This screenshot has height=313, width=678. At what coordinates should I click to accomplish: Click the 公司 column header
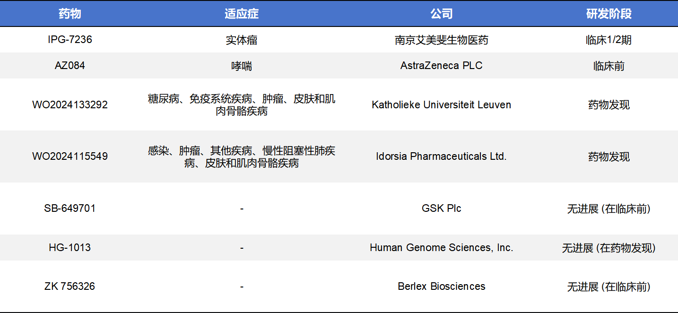[x=441, y=14]
